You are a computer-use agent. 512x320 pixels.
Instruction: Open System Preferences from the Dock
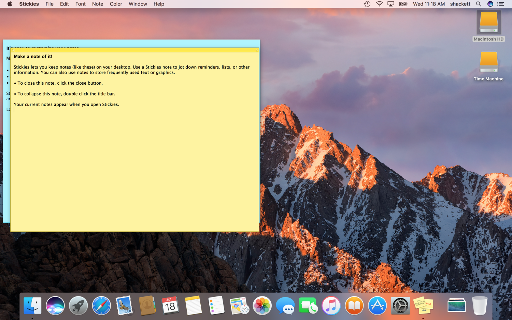(400, 305)
